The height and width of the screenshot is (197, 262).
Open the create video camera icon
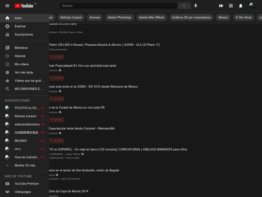pos(221,6)
